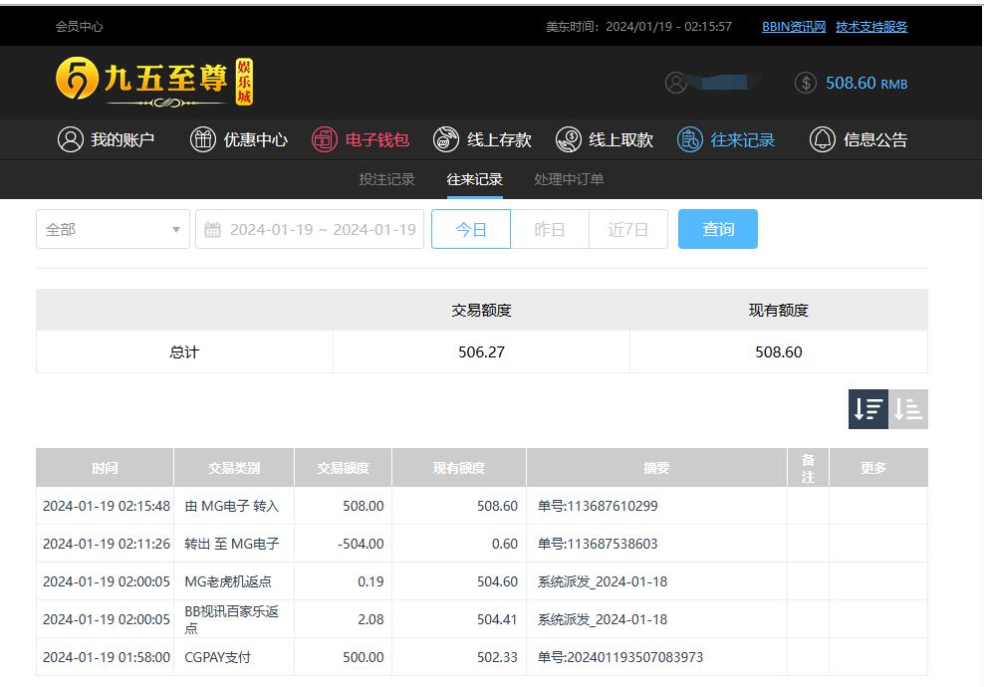The height and width of the screenshot is (687, 984).
Task: Open the BBIN资讯网 link
Action: point(794,27)
